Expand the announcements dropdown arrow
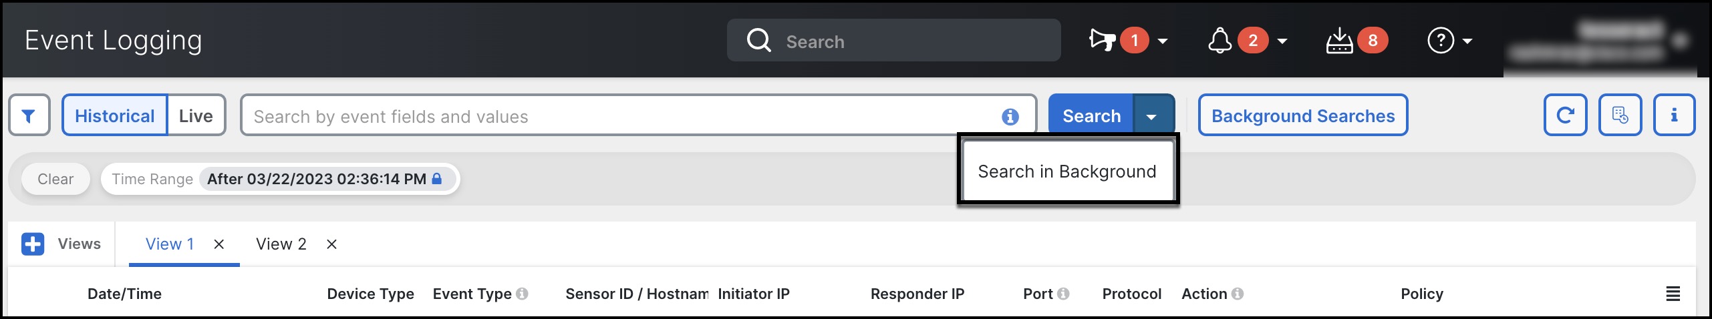This screenshot has height=319, width=1712. (1163, 41)
